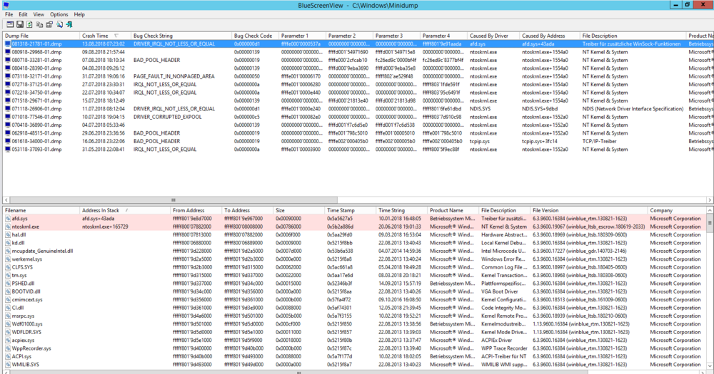Open Properties using the toolbar icon
Screen dimensions: 714x374
click(49, 24)
